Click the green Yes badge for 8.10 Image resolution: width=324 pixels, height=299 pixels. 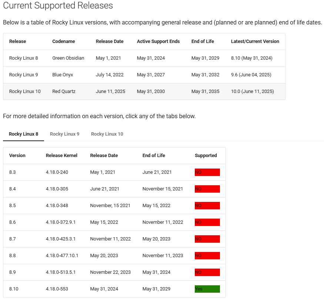click(x=207, y=289)
